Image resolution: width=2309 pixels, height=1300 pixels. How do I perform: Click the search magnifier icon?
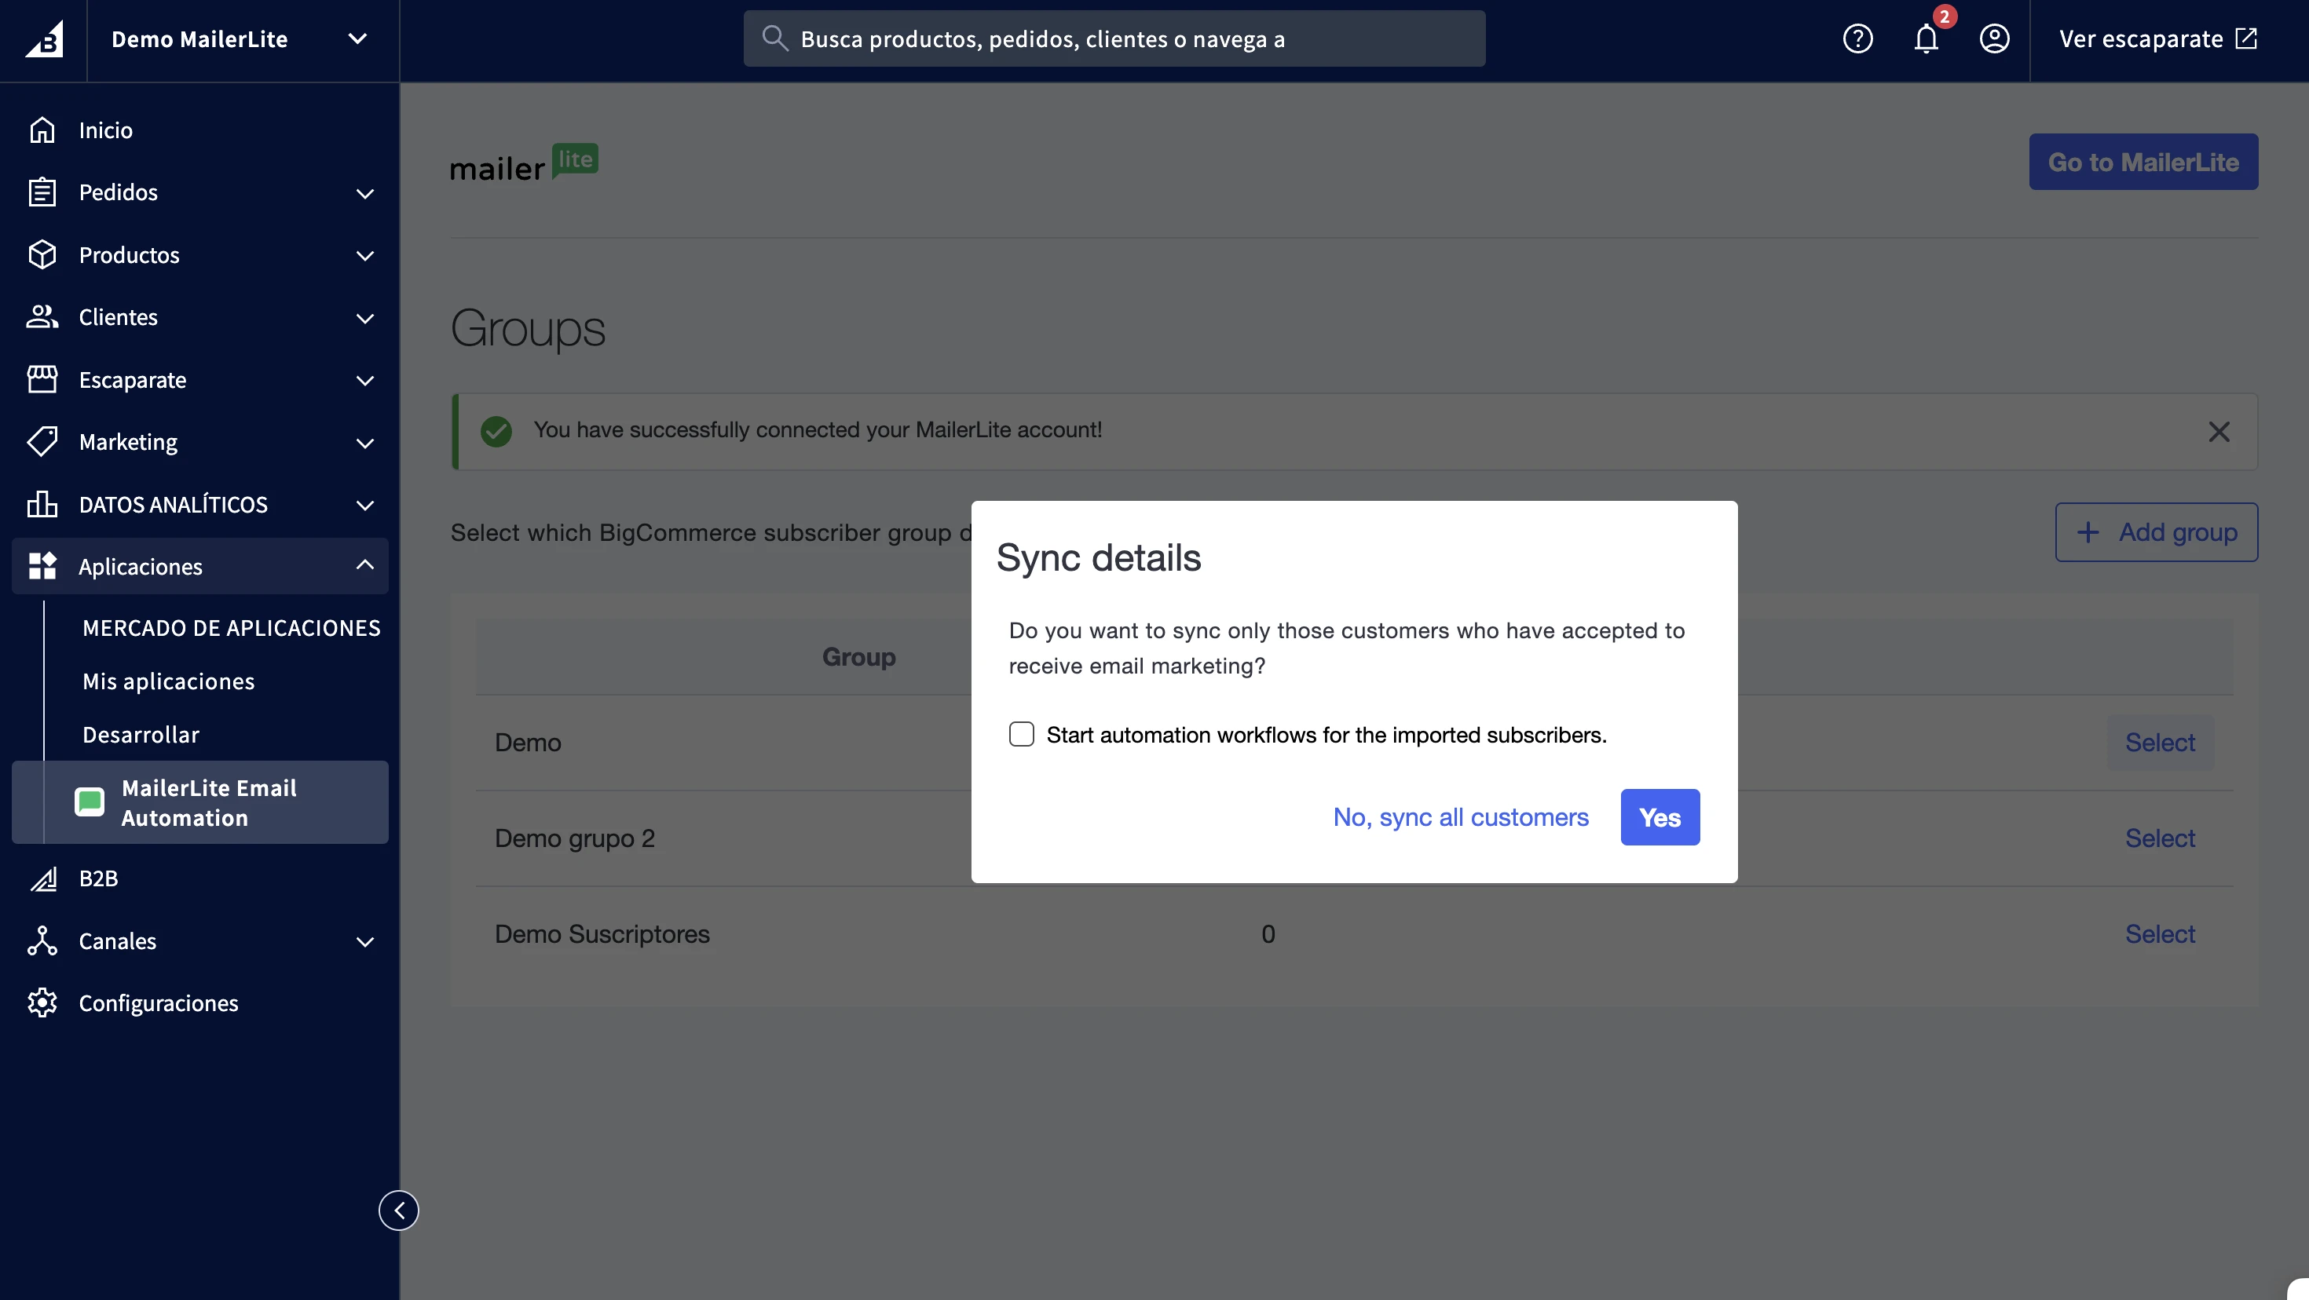[774, 38]
